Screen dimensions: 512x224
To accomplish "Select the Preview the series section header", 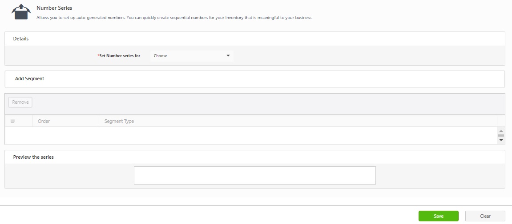I will pos(33,157).
